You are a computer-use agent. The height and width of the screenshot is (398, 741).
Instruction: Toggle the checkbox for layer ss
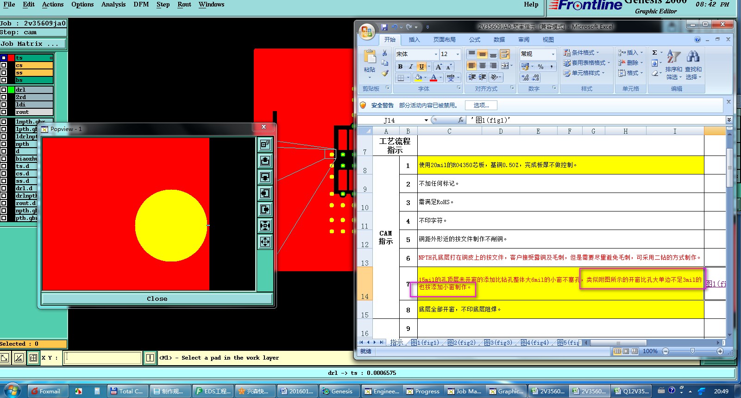(4, 73)
